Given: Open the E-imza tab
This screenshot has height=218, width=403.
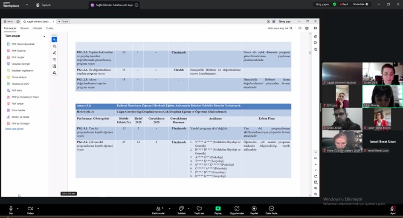Looking at the screenshot, I should point(50,28).
